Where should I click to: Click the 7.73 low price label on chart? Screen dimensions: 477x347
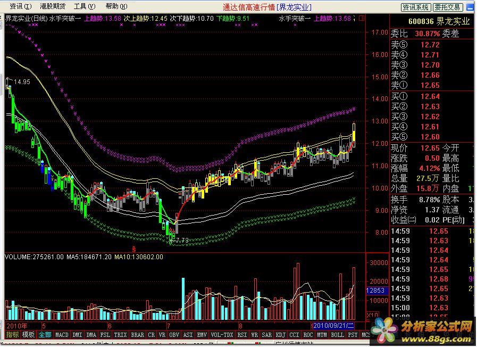(x=182, y=240)
